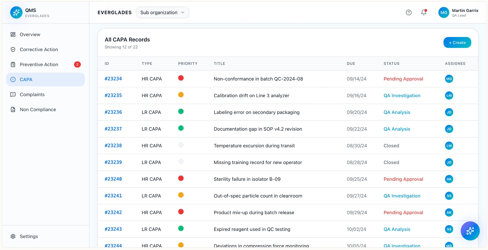Open the notifications bell icon

click(x=424, y=12)
